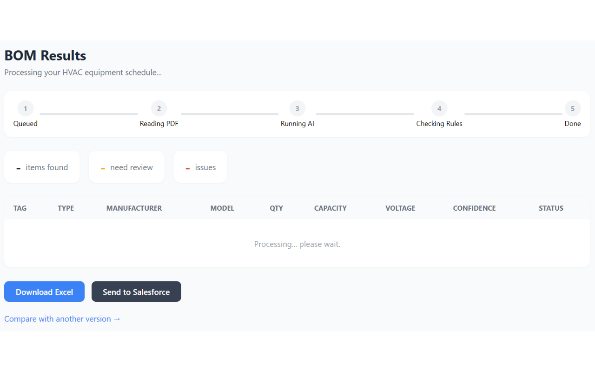
Task: Click the CAPACITY column header
Action: tap(331, 208)
